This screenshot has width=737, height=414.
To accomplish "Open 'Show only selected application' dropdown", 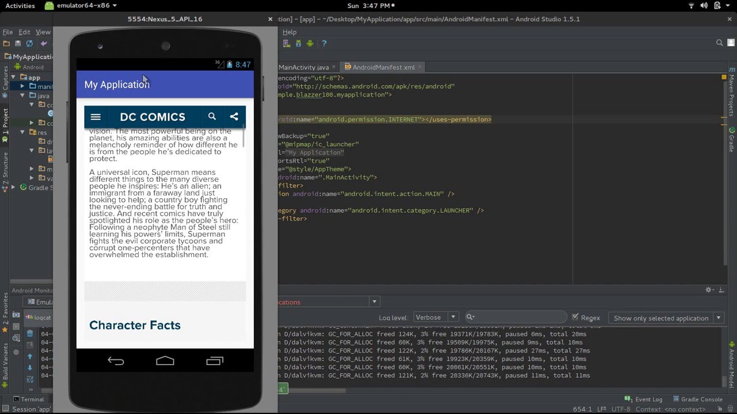I will (x=666, y=317).
